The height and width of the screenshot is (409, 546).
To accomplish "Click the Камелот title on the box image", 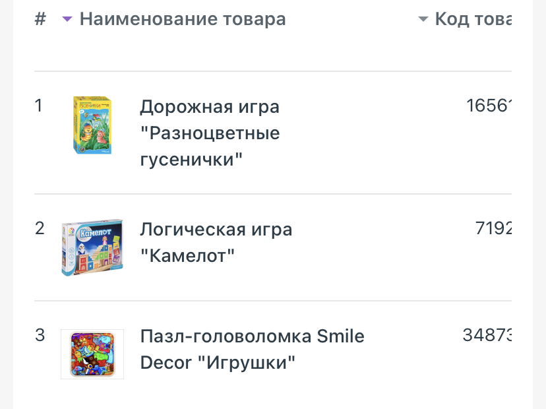I will (96, 232).
